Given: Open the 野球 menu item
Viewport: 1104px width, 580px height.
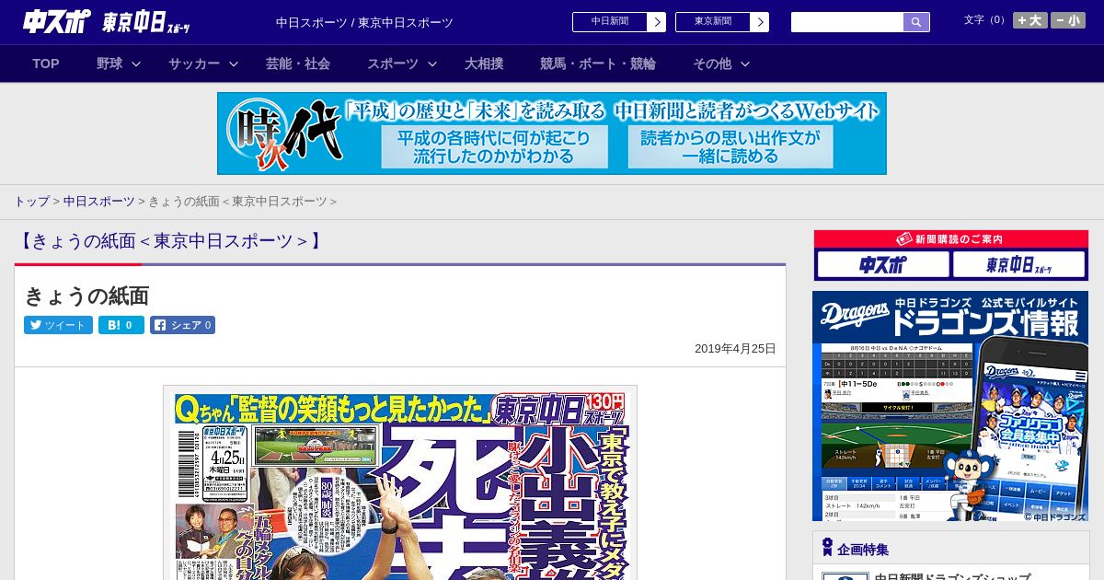Looking at the screenshot, I should (x=109, y=64).
